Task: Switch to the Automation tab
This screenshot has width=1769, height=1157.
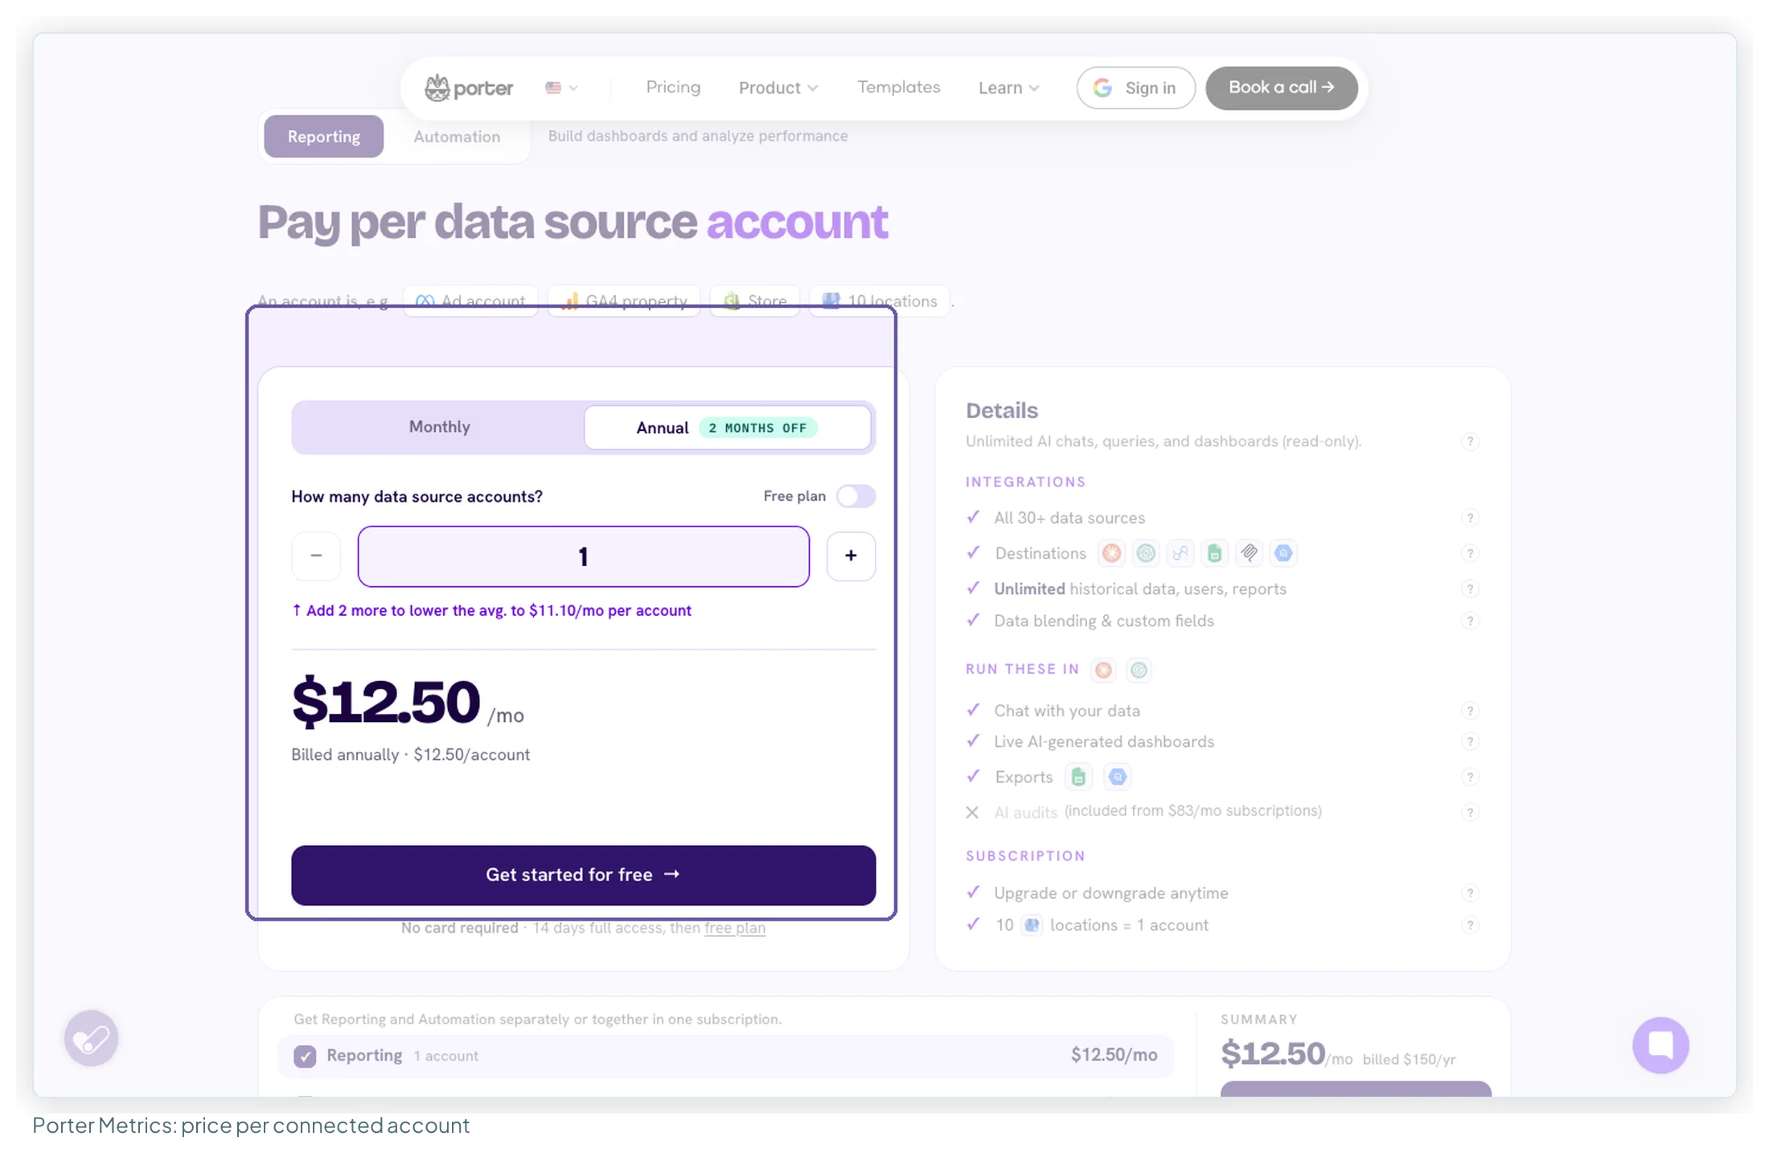Action: point(457,136)
